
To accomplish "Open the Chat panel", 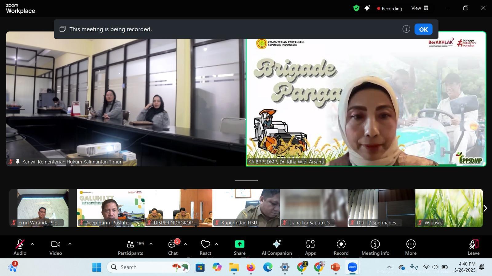I will pos(173,247).
